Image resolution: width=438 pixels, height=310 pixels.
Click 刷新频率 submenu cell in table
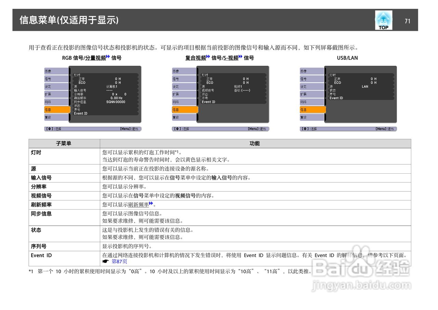tap(64, 205)
